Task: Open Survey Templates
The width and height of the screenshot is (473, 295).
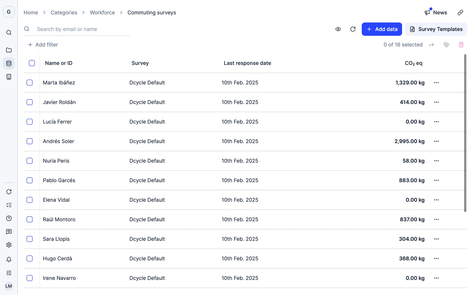Action: point(436,29)
